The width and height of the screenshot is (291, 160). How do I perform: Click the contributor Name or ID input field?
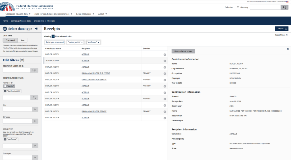(17, 97)
